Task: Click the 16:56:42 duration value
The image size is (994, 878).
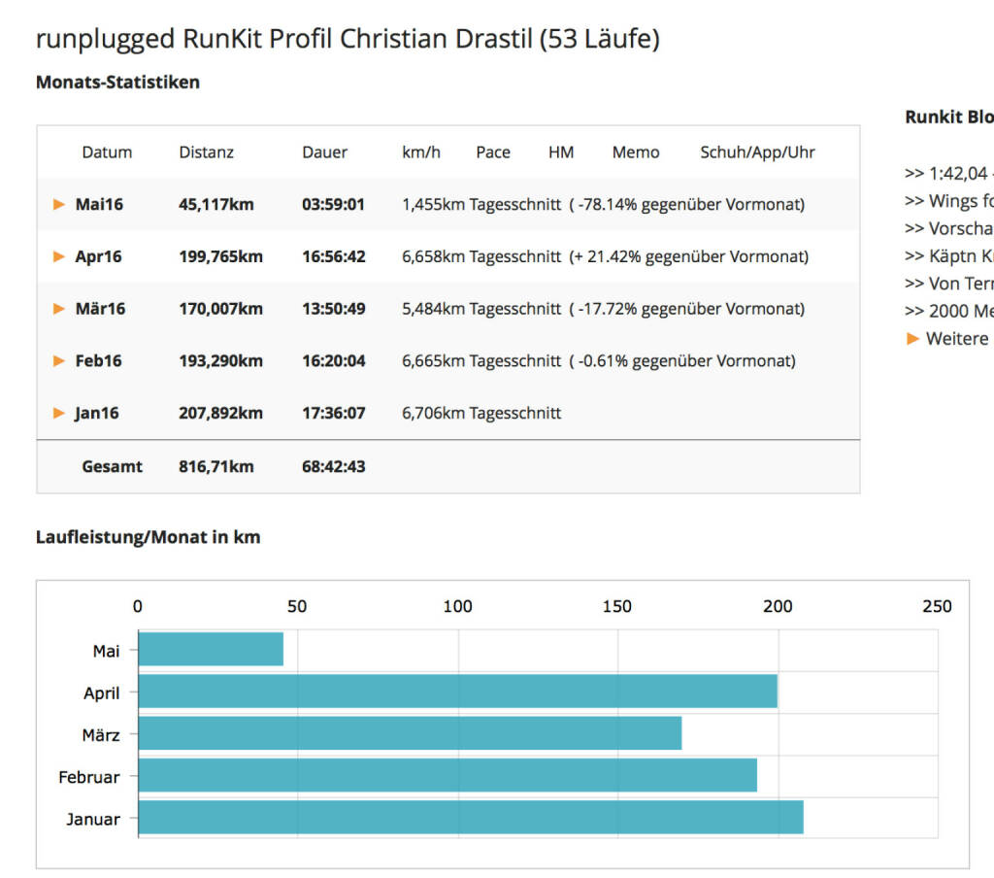Action: click(x=334, y=256)
